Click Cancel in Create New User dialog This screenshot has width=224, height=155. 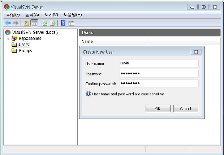click(186, 109)
